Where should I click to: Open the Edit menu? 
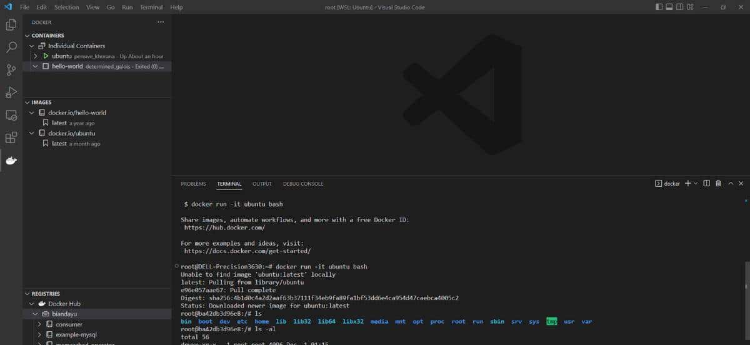click(x=42, y=7)
